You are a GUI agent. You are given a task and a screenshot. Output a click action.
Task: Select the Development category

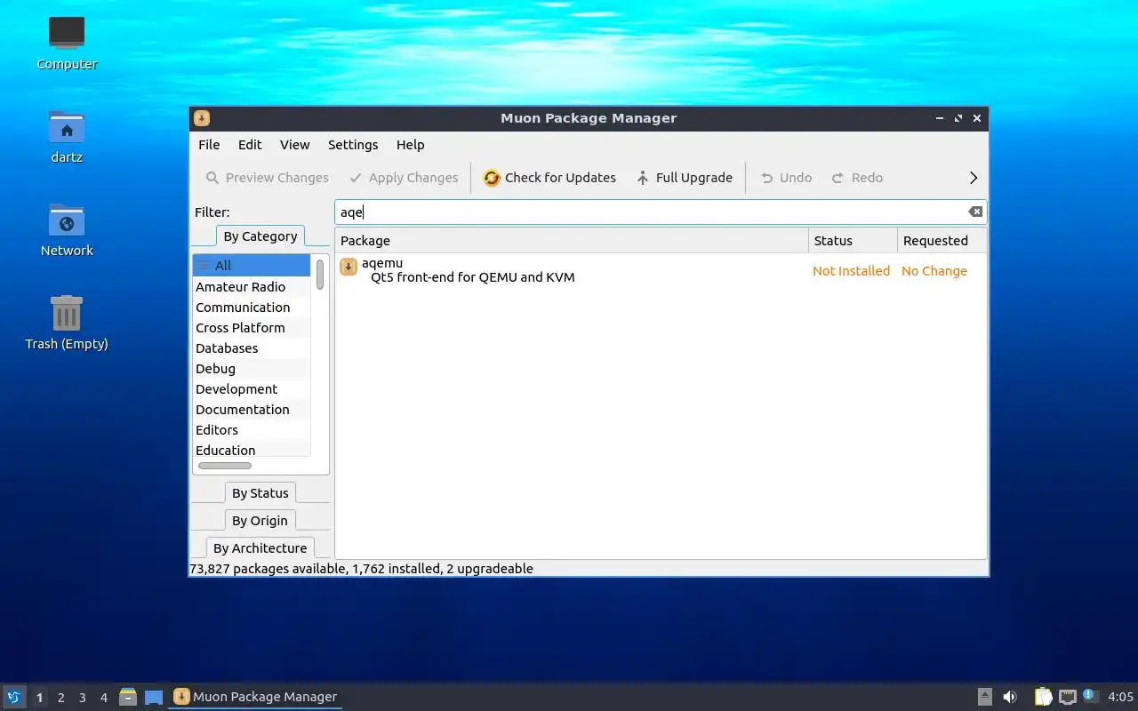coord(252,389)
